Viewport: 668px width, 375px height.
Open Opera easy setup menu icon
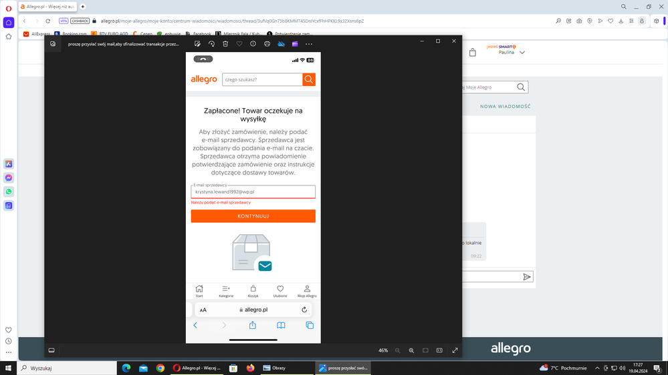point(631,21)
